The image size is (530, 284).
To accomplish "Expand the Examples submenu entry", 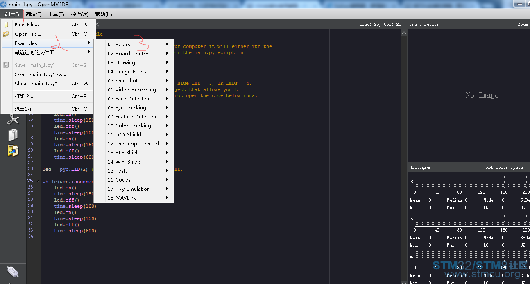I will pos(48,43).
